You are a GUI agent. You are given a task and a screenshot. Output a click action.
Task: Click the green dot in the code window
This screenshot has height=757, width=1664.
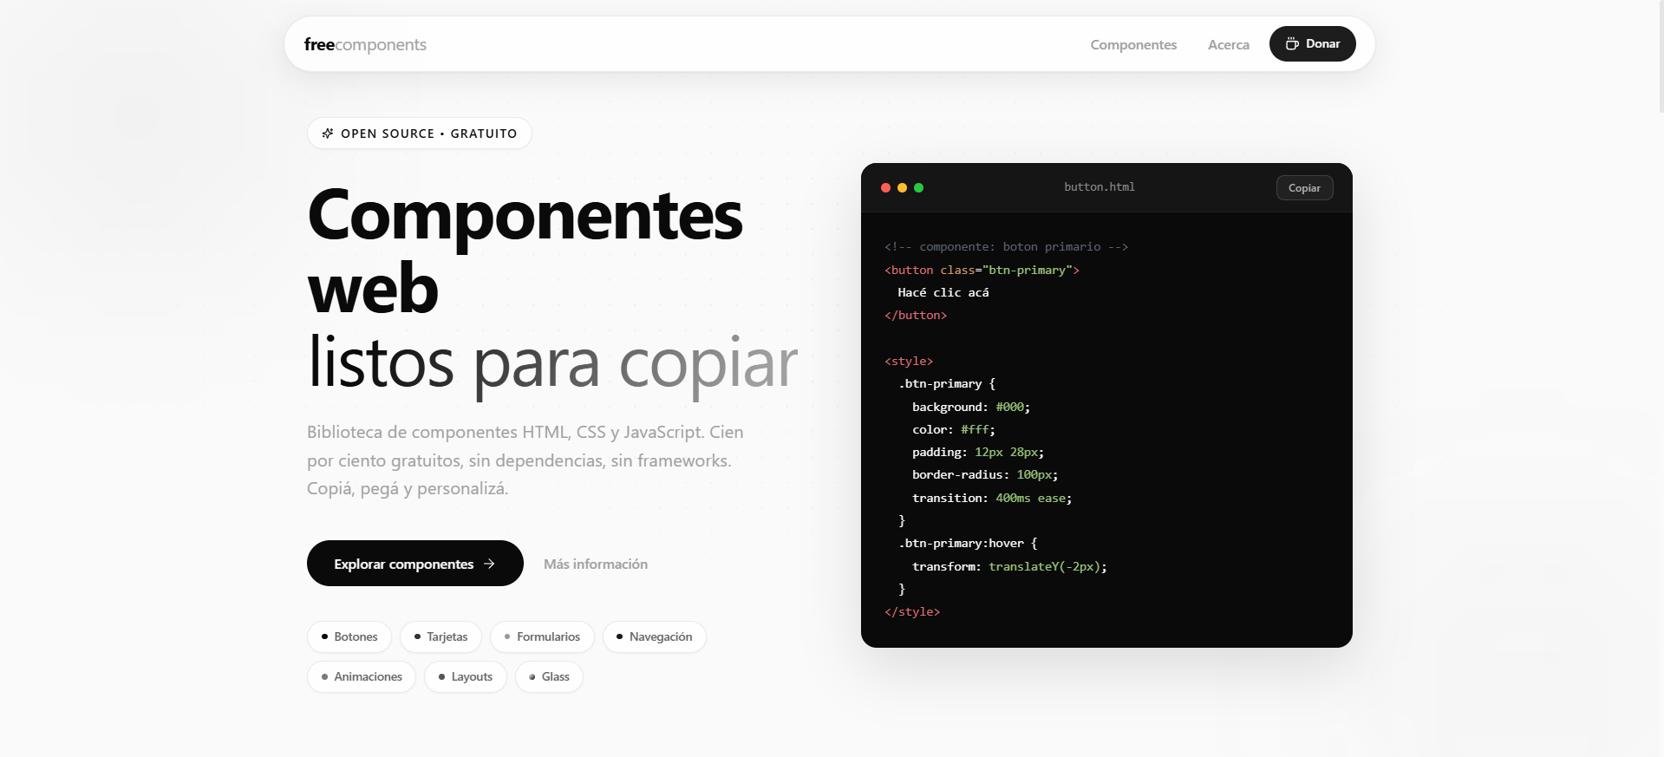point(918,187)
